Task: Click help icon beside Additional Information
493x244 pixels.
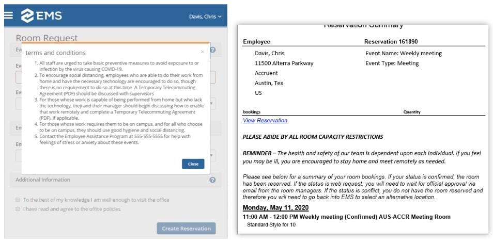Action: [x=212, y=180]
